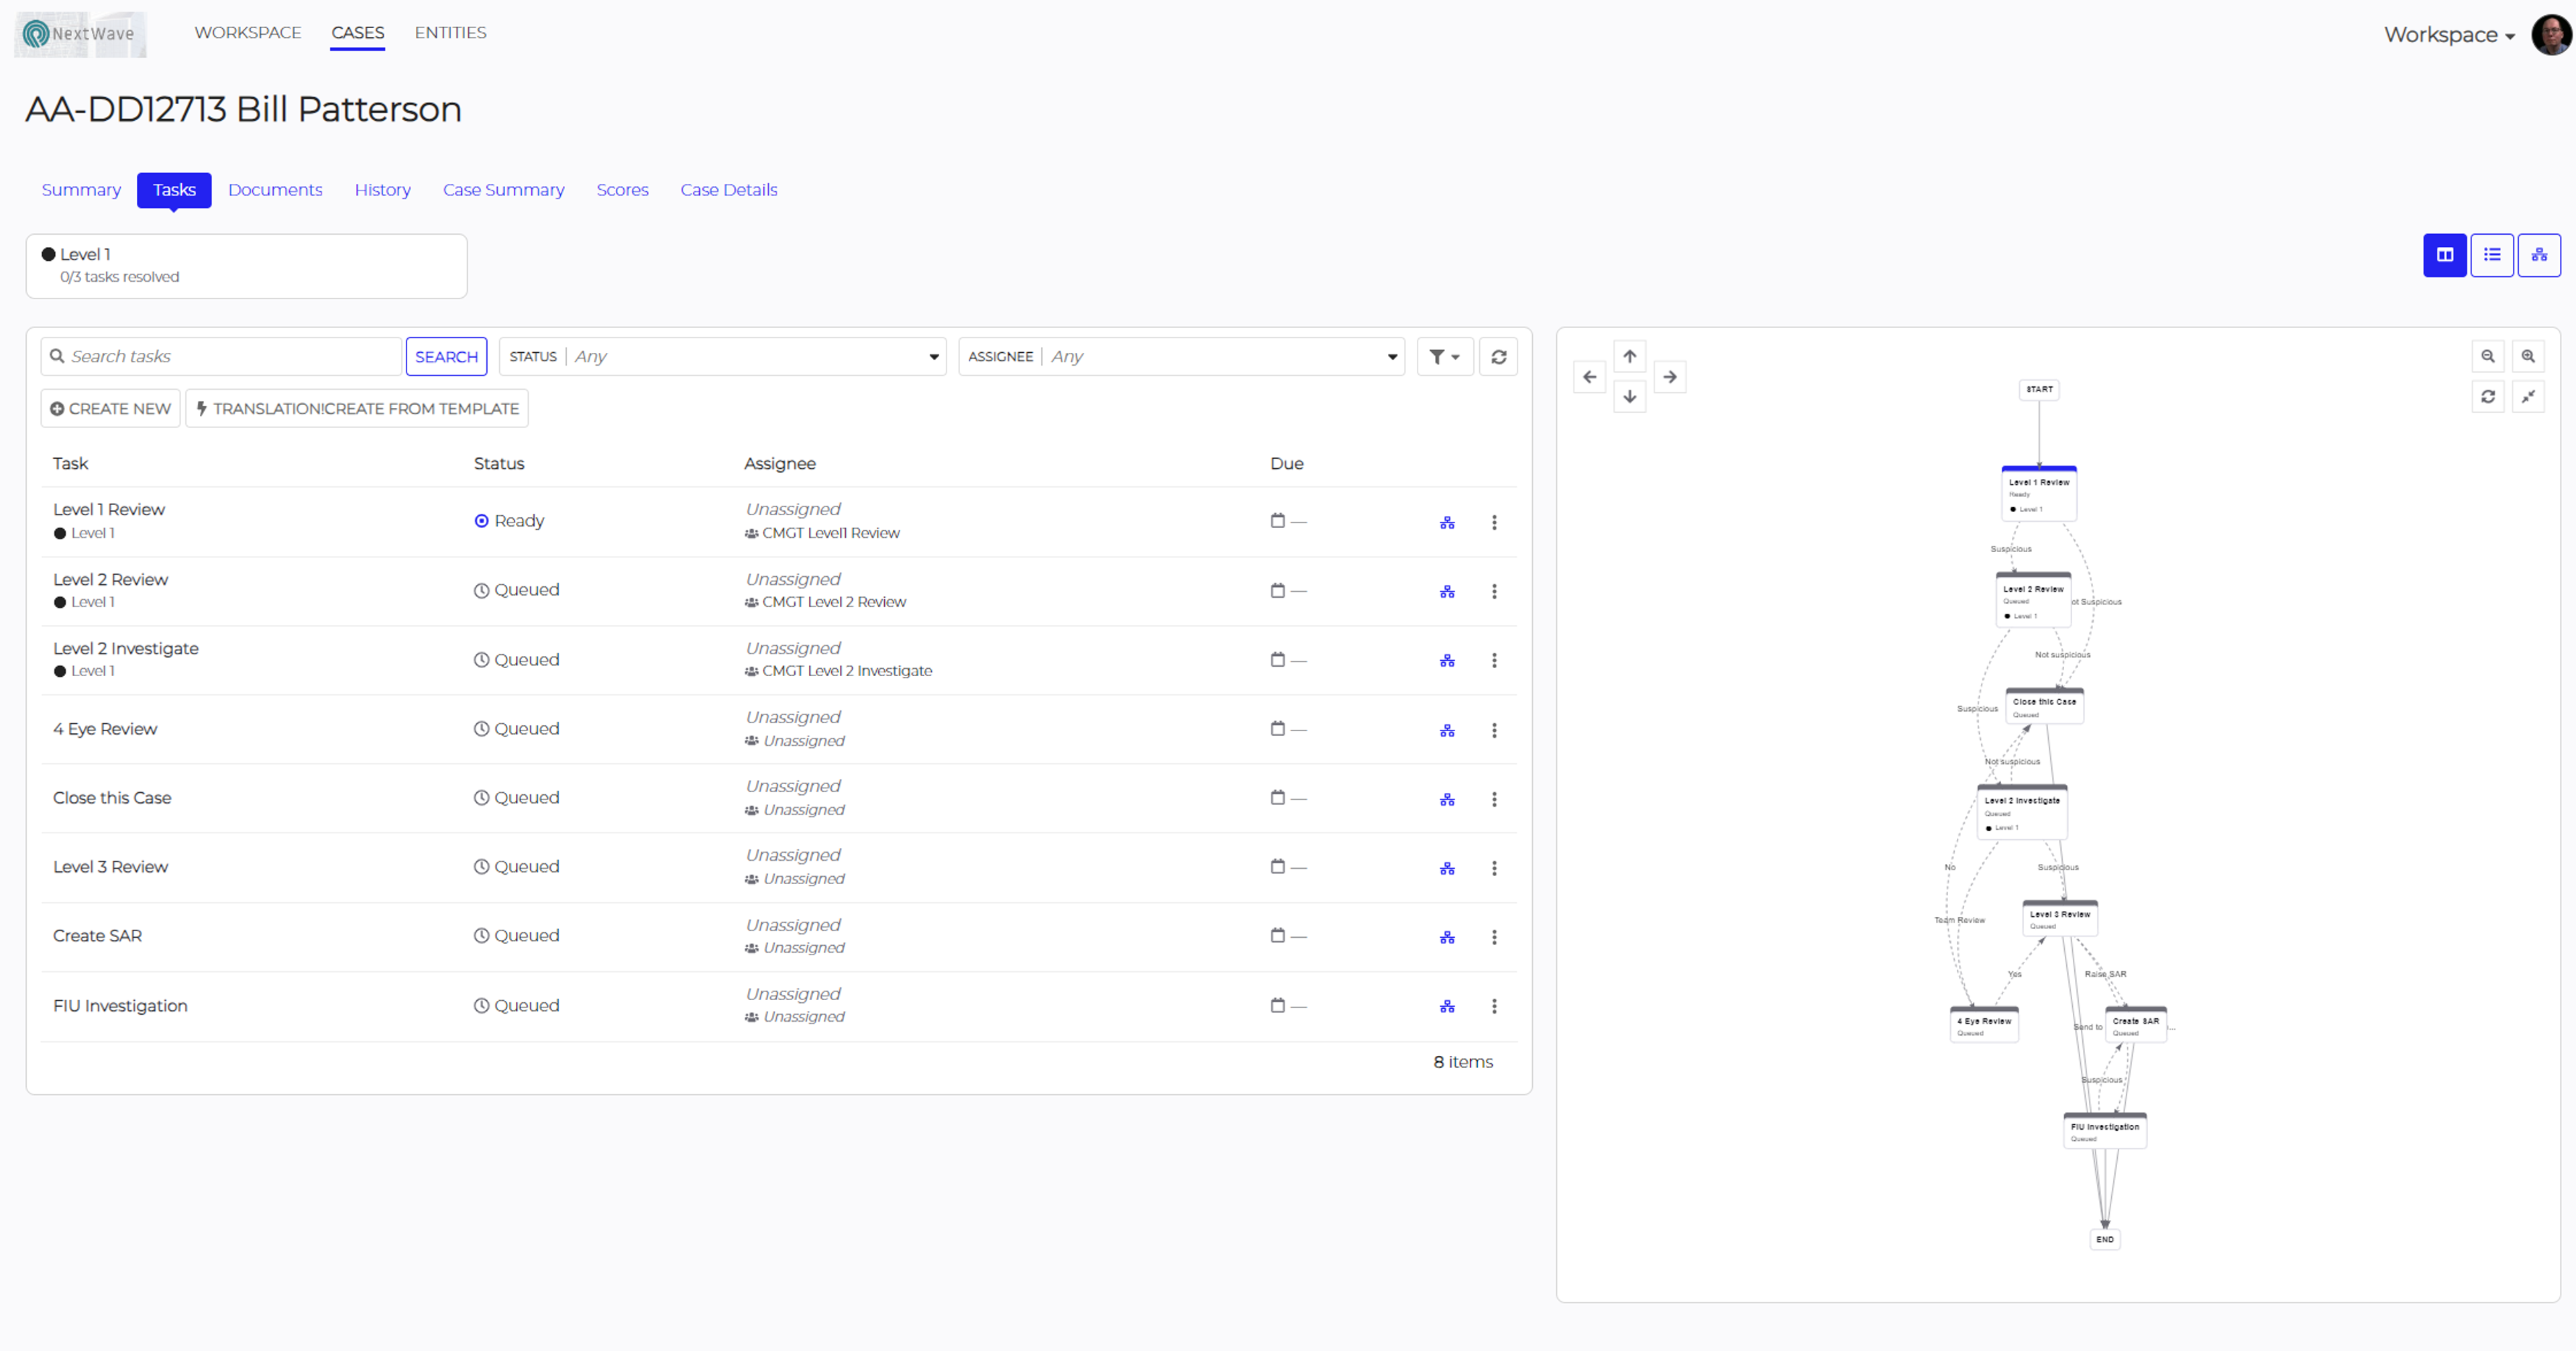The width and height of the screenshot is (2576, 1351).
Task: Select the START node in diagram
Action: pos(2039,389)
